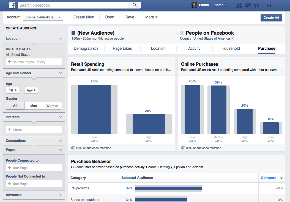Click the info icon beside United States of America

pos(232,38)
